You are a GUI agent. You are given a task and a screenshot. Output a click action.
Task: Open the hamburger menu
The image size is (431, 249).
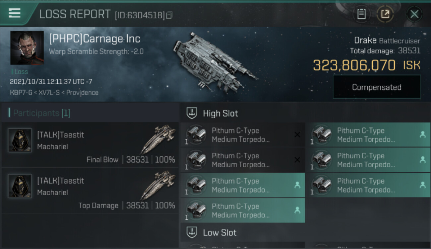click(x=15, y=13)
